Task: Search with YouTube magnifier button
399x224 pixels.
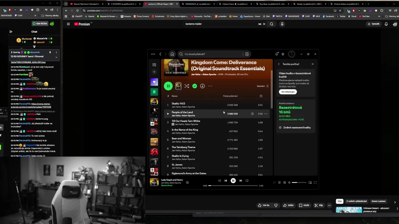Action: coord(272,24)
